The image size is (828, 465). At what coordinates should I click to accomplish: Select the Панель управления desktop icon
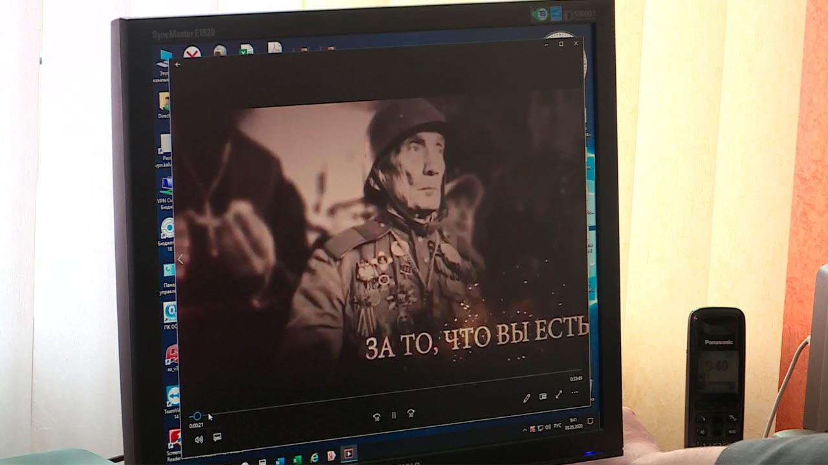[x=169, y=278]
